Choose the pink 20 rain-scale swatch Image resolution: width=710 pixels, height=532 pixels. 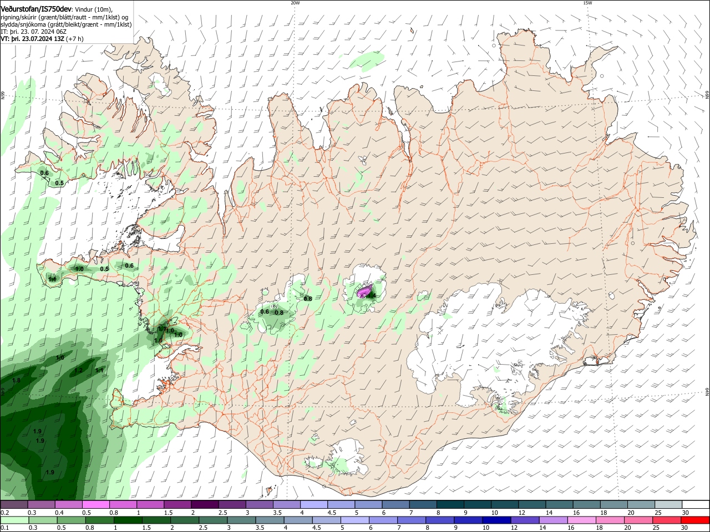tap(638, 520)
